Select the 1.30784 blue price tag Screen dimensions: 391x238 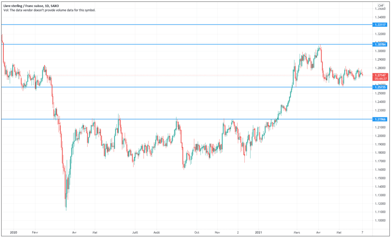point(380,45)
